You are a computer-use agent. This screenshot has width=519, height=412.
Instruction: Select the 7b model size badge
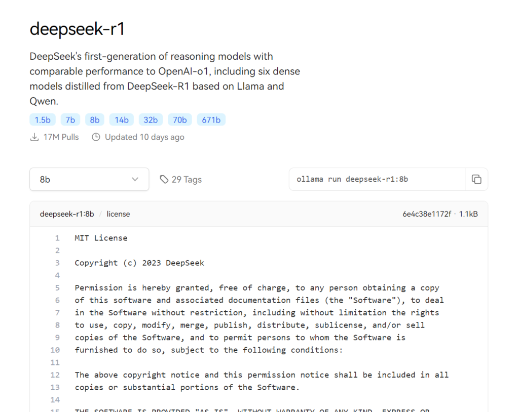70,120
